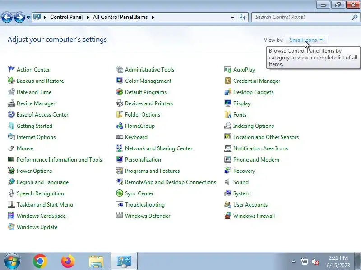Go forward with the Forward arrow button
This screenshot has height=270, width=361.
[19, 17]
